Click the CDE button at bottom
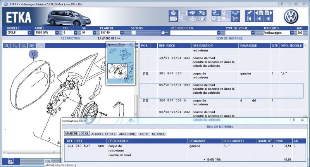 click(x=47, y=161)
